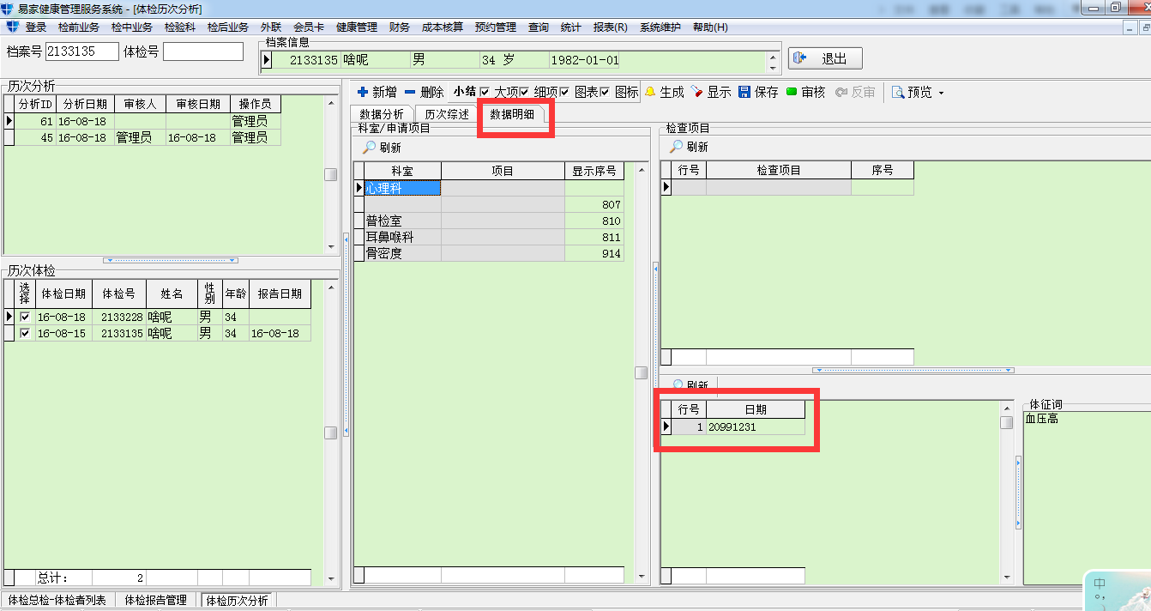Uncheck 选择 for the 16-08-18 exam row
Image resolution: width=1151 pixels, height=611 pixels.
(25, 318)
